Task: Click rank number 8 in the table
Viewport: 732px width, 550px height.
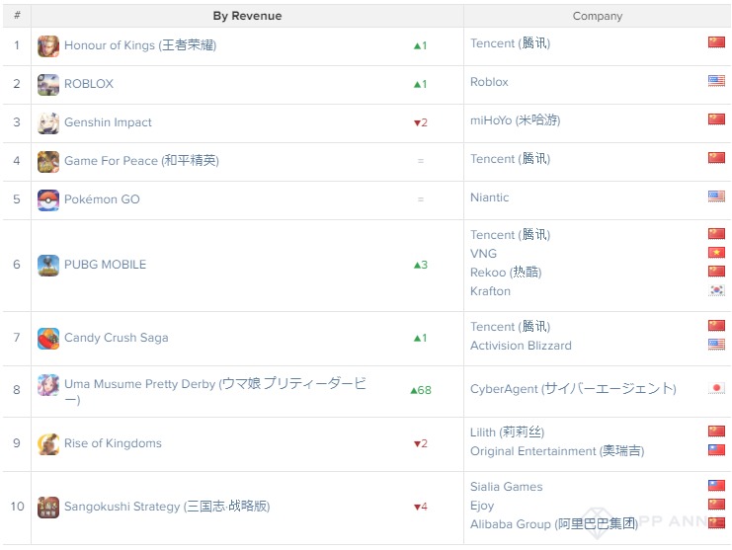Action: 17,390
